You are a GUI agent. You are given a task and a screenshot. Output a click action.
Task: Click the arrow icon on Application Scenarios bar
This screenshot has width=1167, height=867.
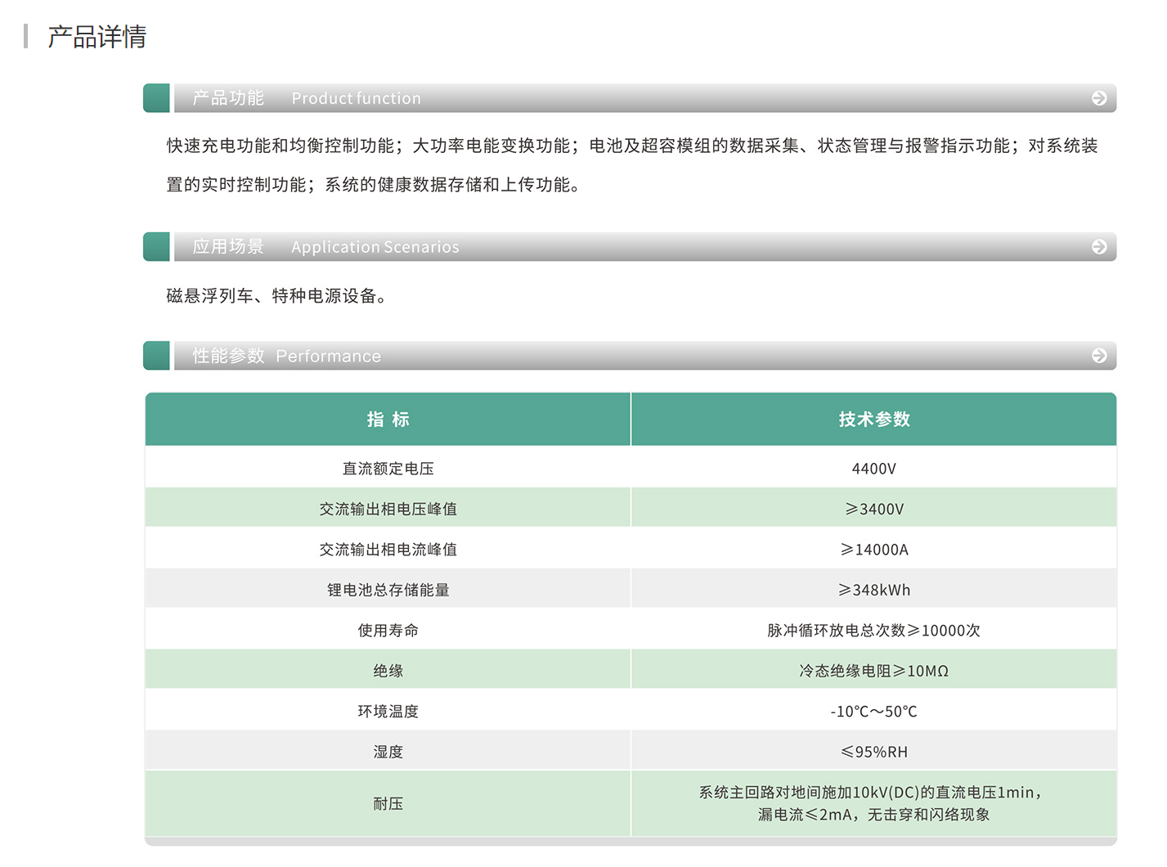coord(1099,247)
